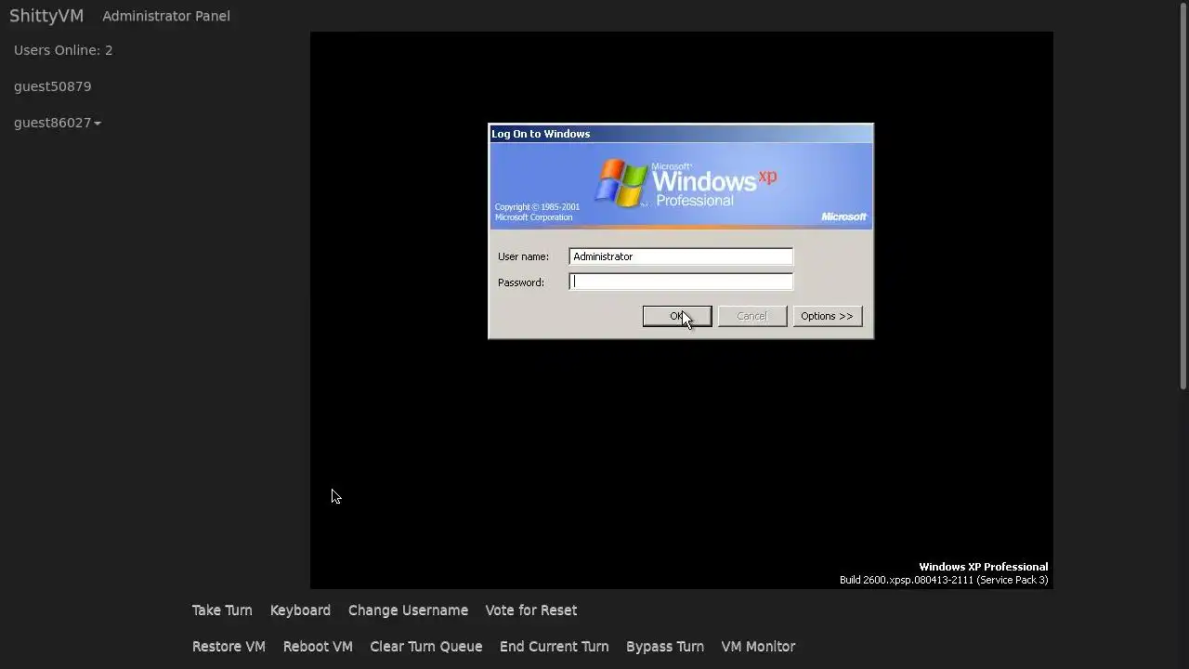Click the Windows XP flag logo
The width and height of the screenshot is (1189, 669).
click(x=621, y=182)
